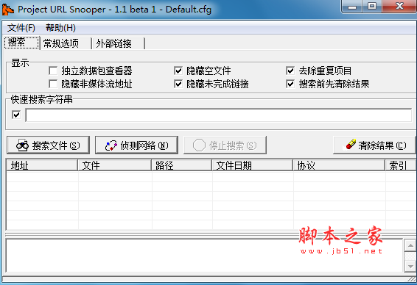Maximize the URL Snooper window
Image resolution: width=417 pixels, height=285 pixels.
tap(372, 7)
